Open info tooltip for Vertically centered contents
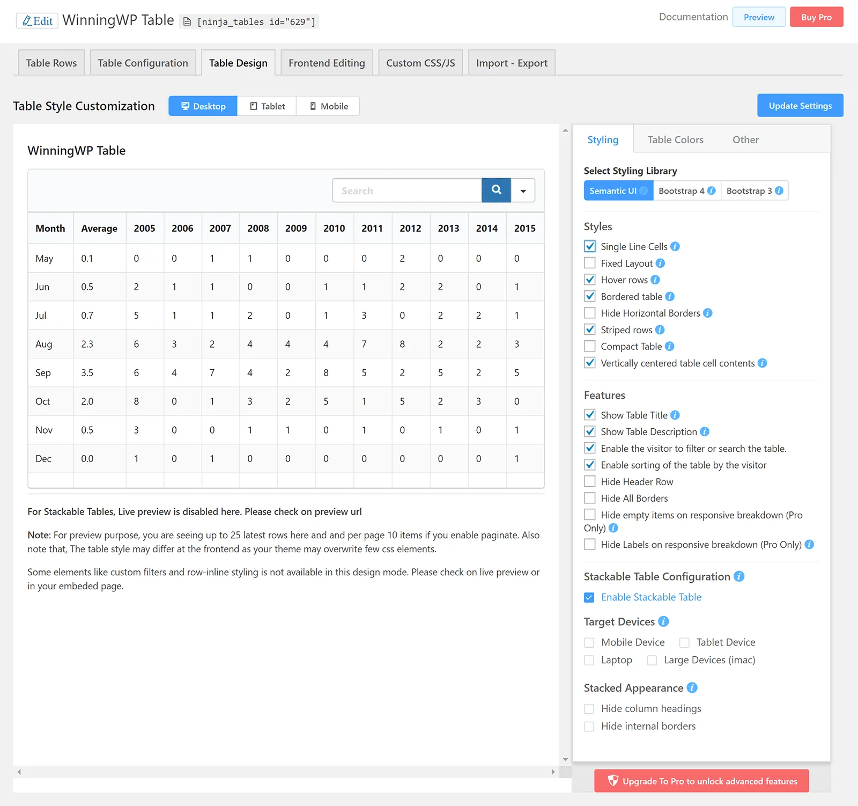858x806 pixels. [762, 363]
